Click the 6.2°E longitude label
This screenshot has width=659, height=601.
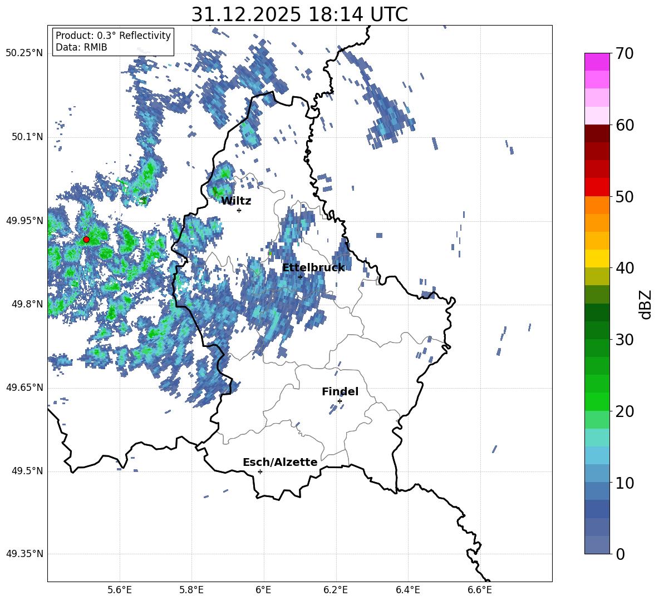point(336,590)
